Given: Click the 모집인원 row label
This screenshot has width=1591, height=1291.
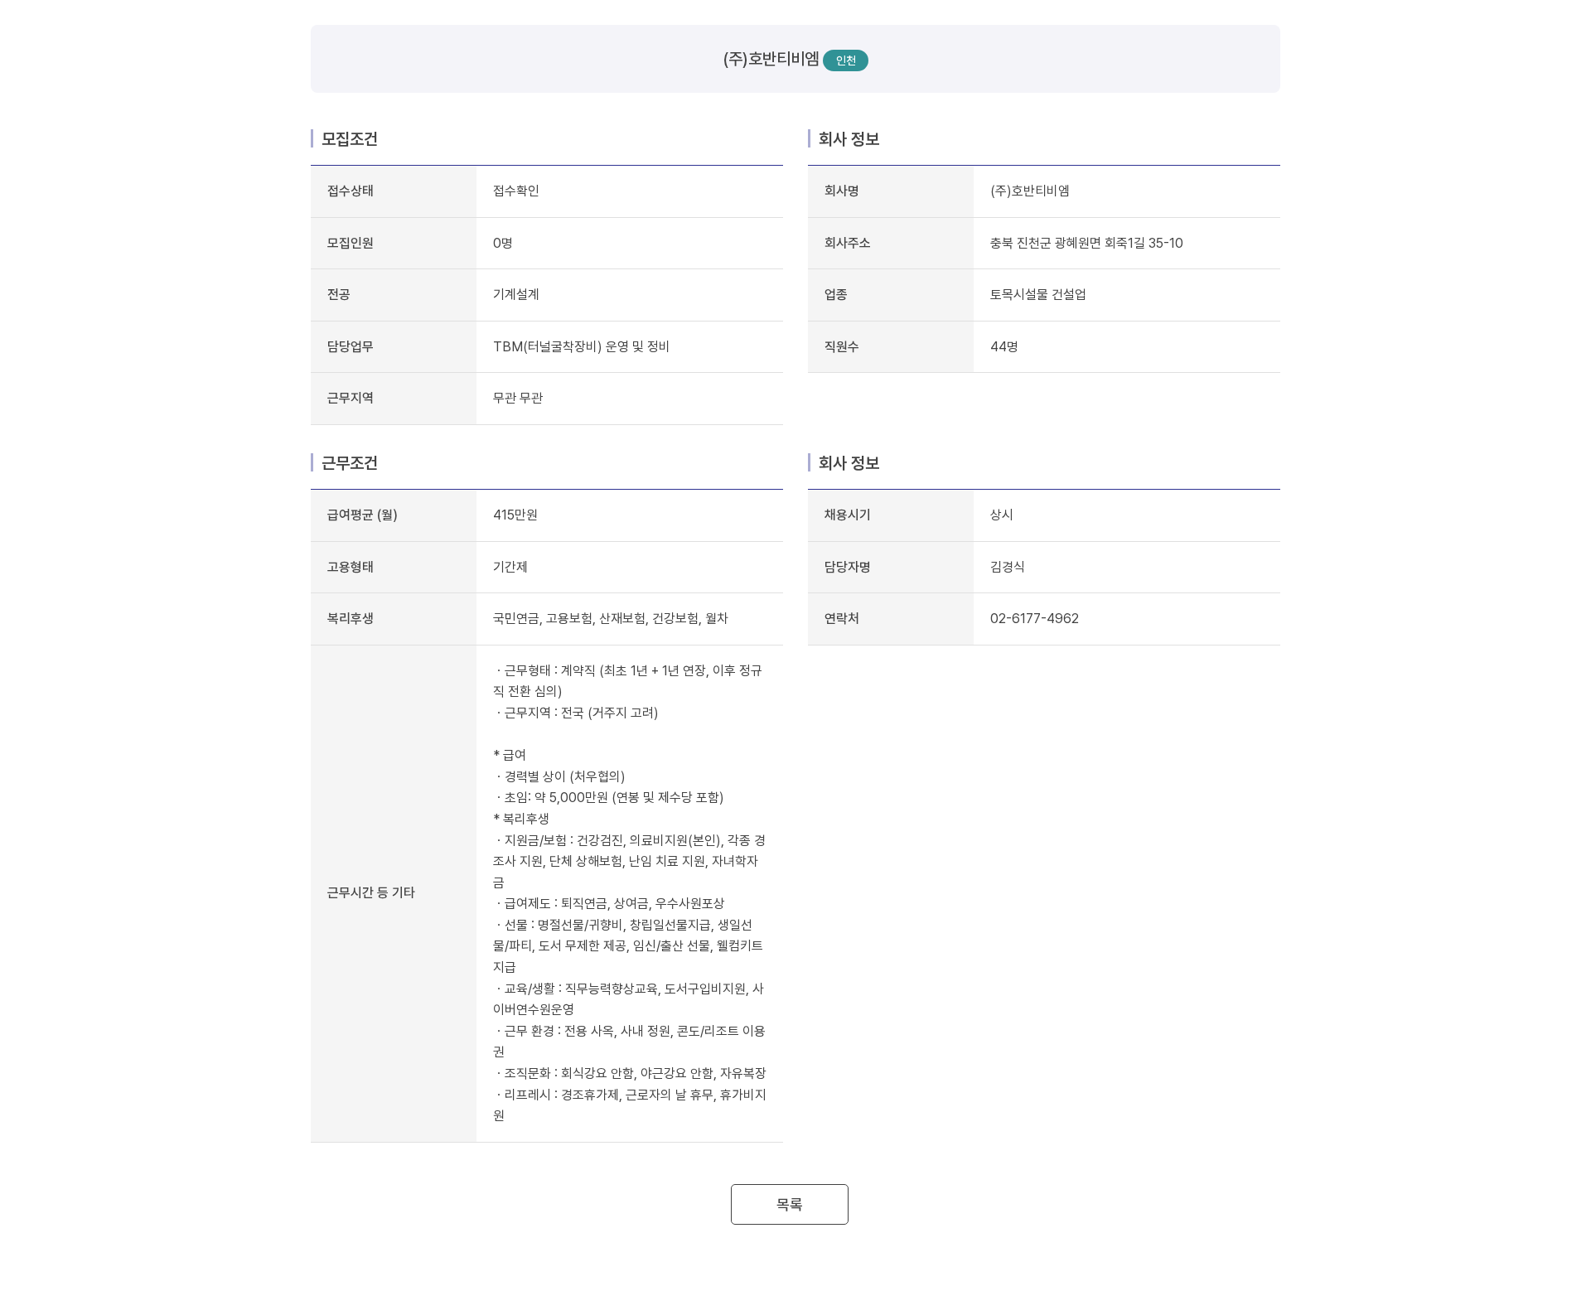Looking at the screenshot, I should [351, 244].
